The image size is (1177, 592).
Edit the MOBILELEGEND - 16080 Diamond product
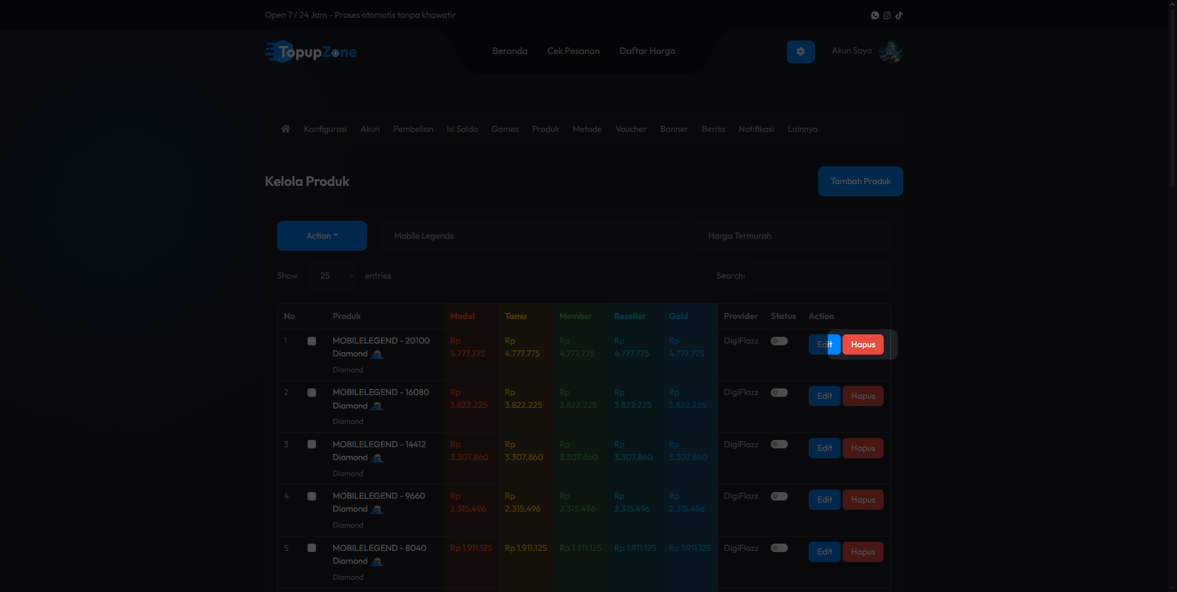824,396
